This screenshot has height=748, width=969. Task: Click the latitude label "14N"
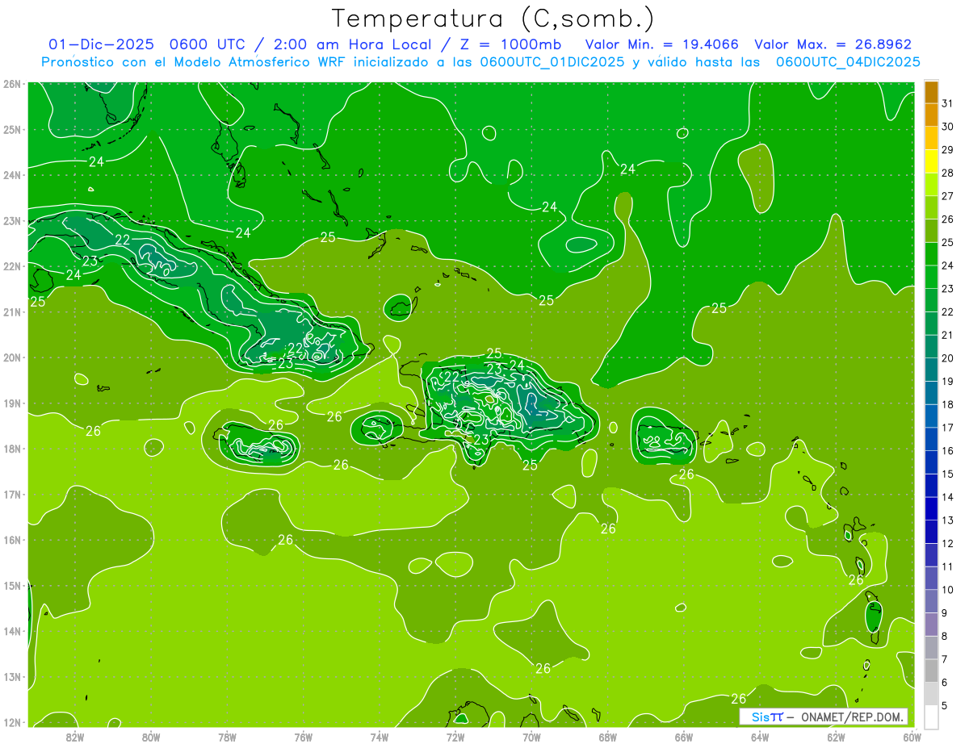pyautogui.click(x=12, y=631)
